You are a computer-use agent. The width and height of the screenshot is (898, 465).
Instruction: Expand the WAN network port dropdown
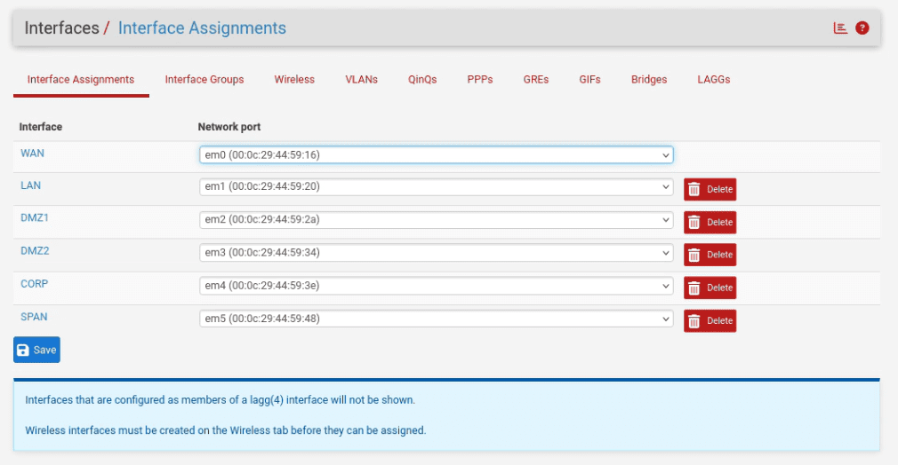tap(437, 155)
